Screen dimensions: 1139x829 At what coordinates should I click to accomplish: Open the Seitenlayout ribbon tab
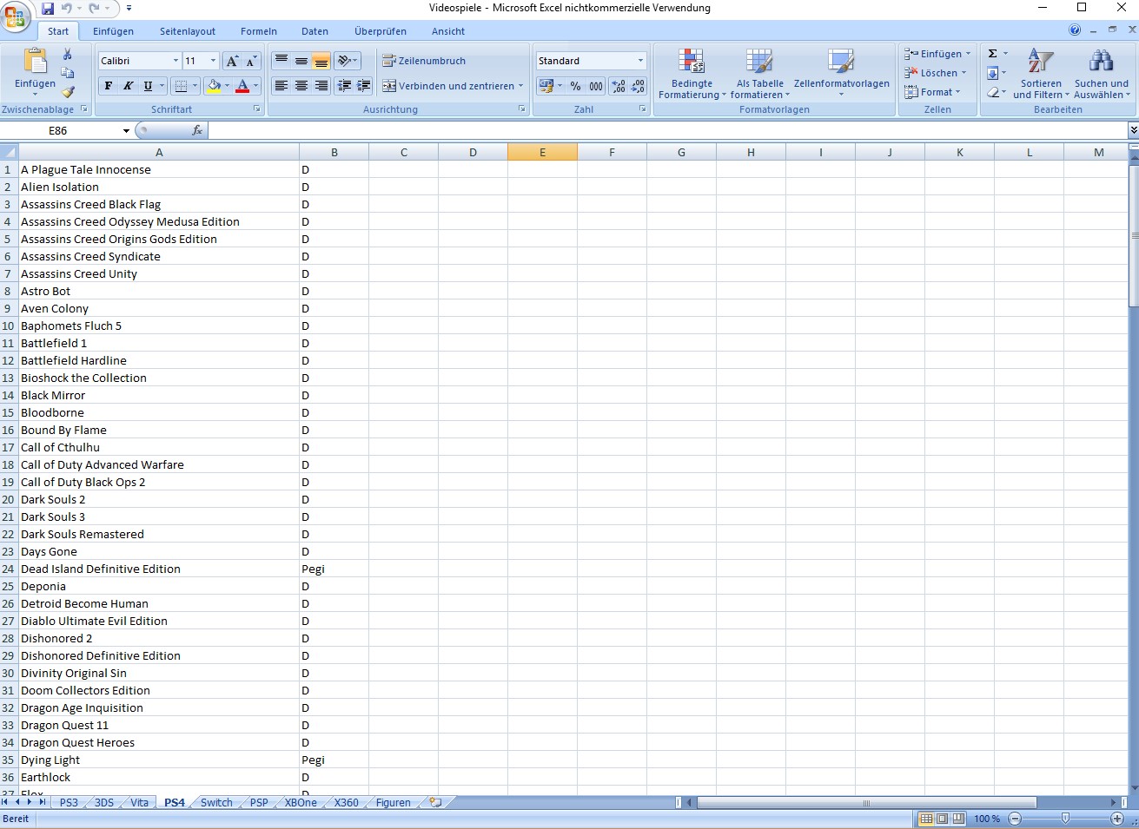(x=188, y=31)
